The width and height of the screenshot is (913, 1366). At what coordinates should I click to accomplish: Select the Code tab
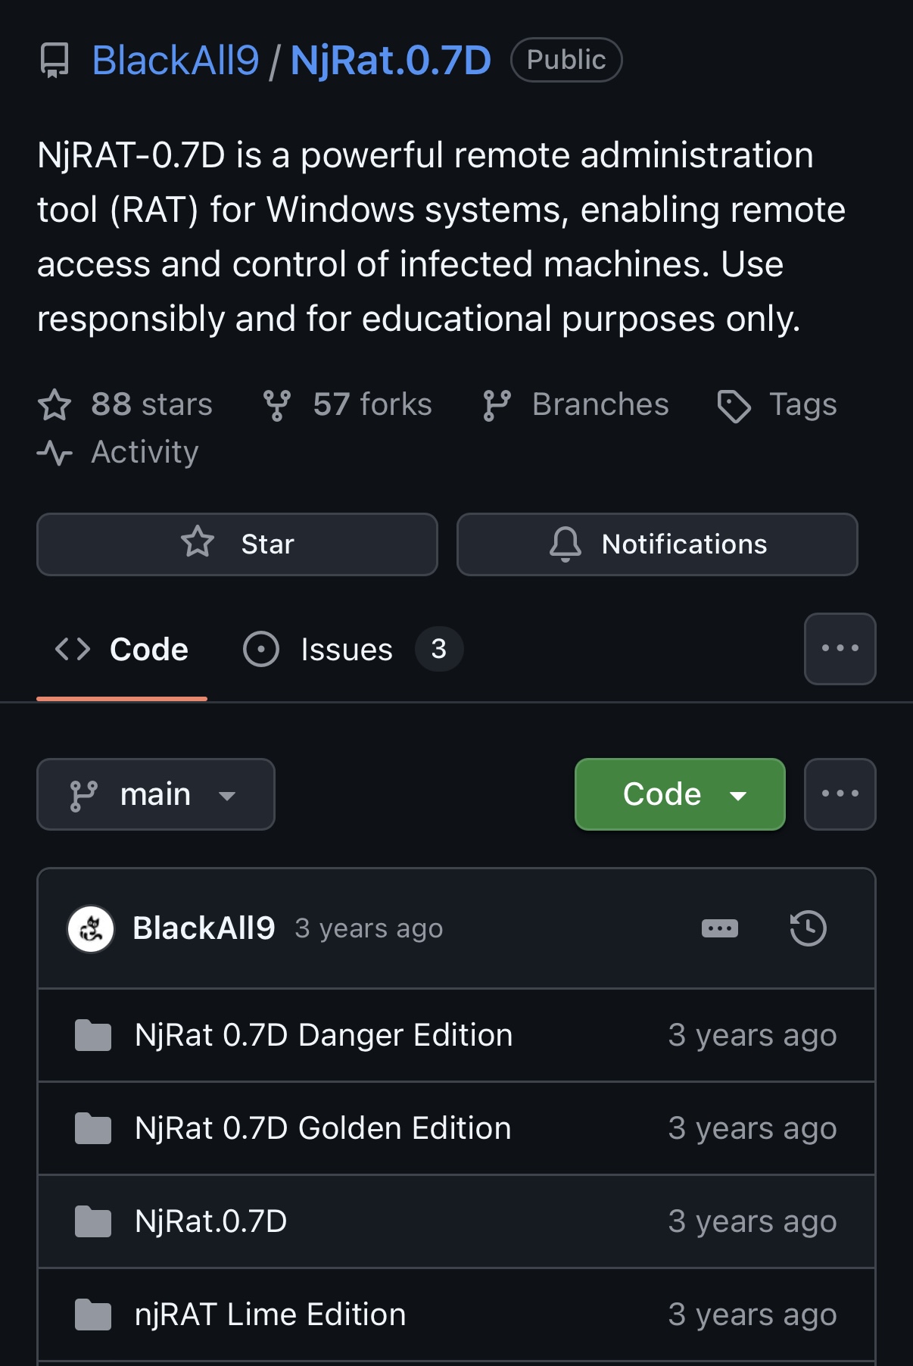tap(122, 649)
